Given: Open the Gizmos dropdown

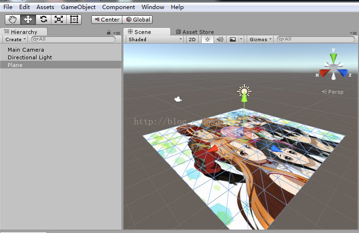Looking at the screenshot, I should pyautogui.click(x=260, y=40).
